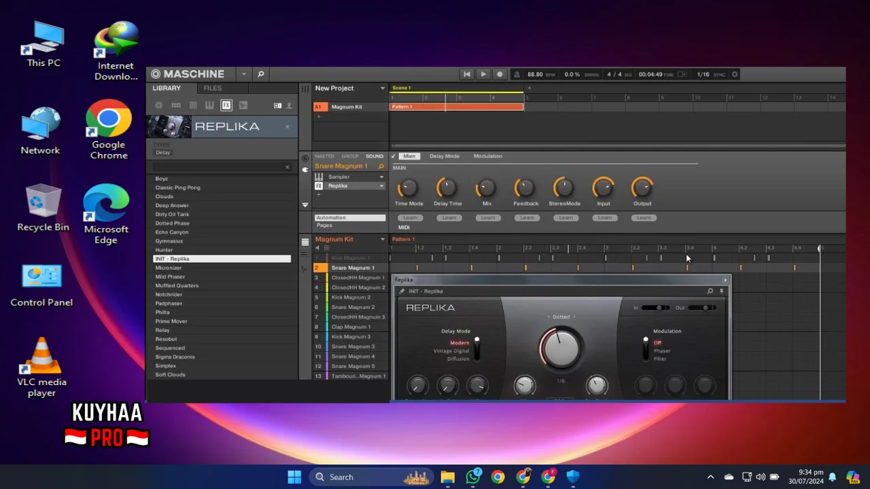Open the Modulation parameter page

point(488,156)
